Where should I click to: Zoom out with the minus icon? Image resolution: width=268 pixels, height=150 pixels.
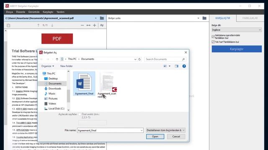click(x=82, y=25)
